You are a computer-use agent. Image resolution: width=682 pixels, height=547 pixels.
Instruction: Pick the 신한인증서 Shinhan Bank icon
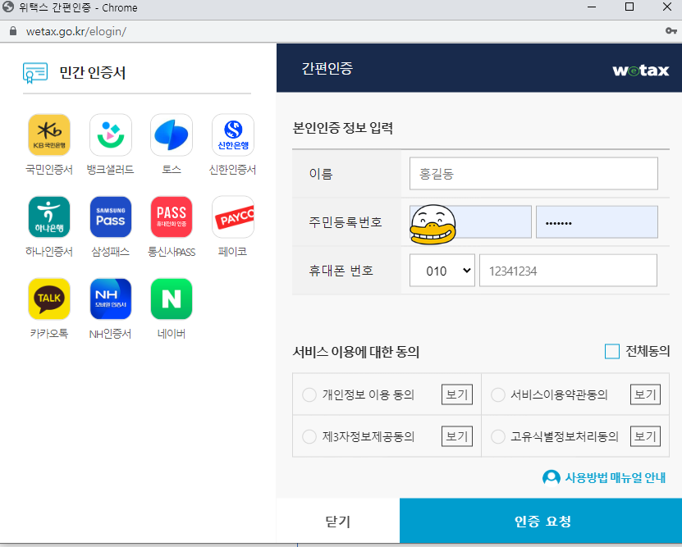pos(233,134)
